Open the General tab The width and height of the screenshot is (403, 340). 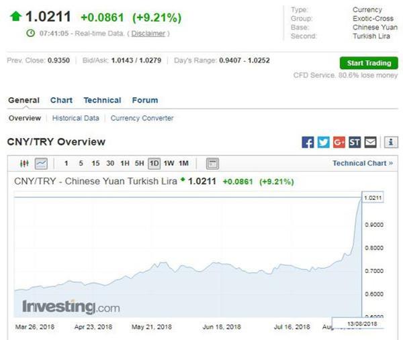pyautogui.click(x=24, y=101)
